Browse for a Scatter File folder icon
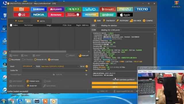Viewport: 184px width, 104px height. pos(86,70)
